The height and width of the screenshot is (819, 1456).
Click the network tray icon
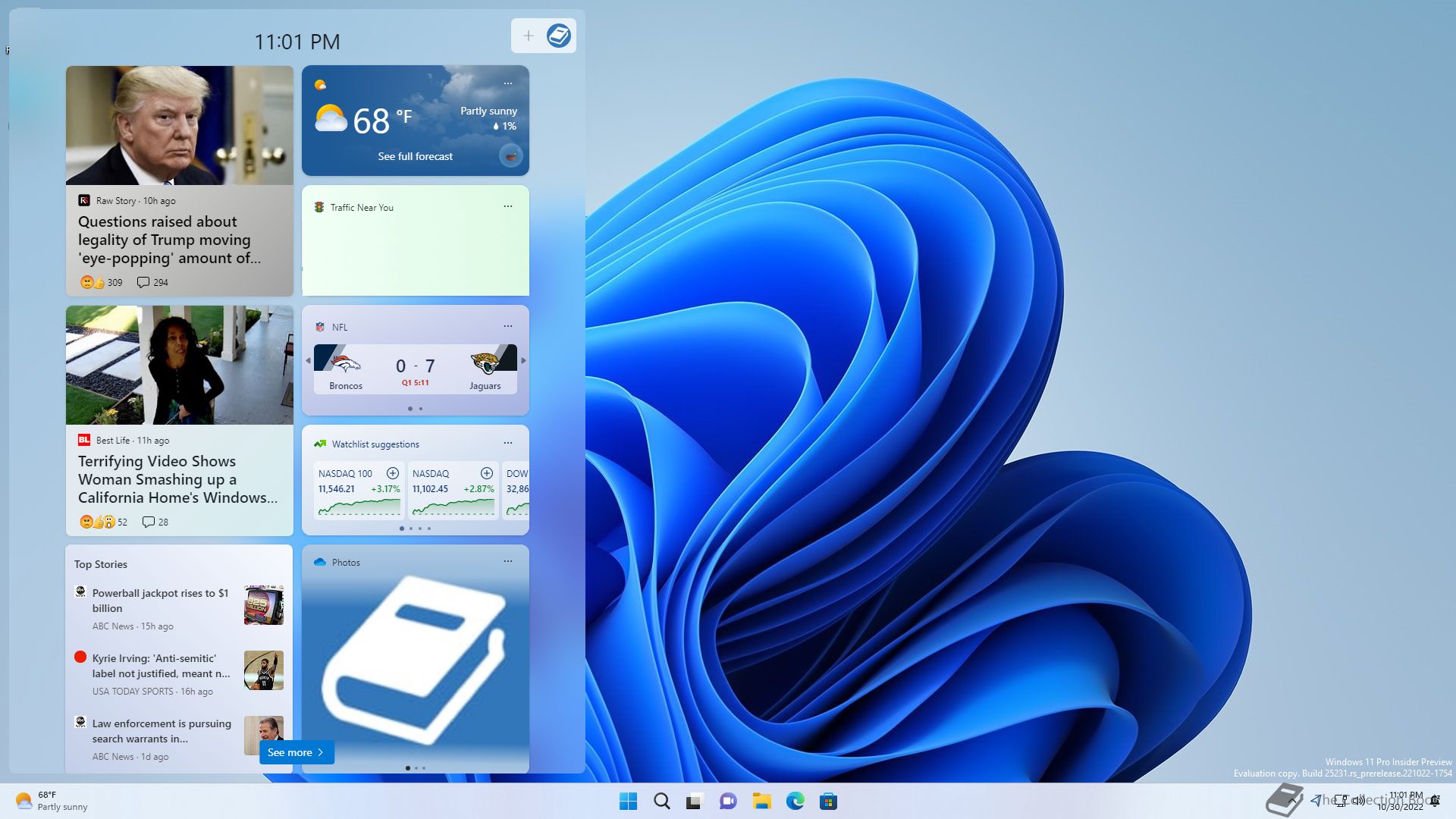click(x=1341, y=800)
